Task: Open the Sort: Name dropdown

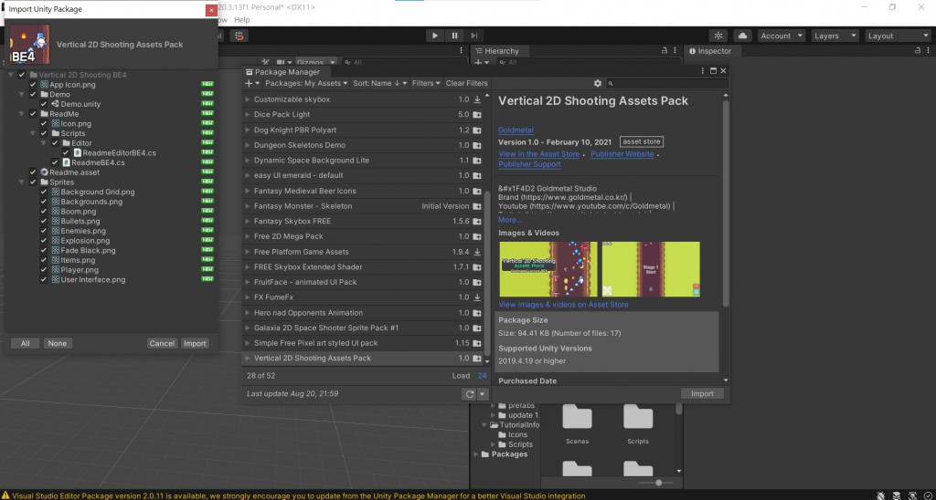Action: (x=380, y=83)
